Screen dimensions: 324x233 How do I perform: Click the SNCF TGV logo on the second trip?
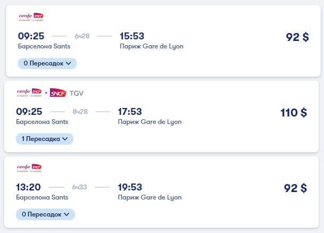point(67,93)
